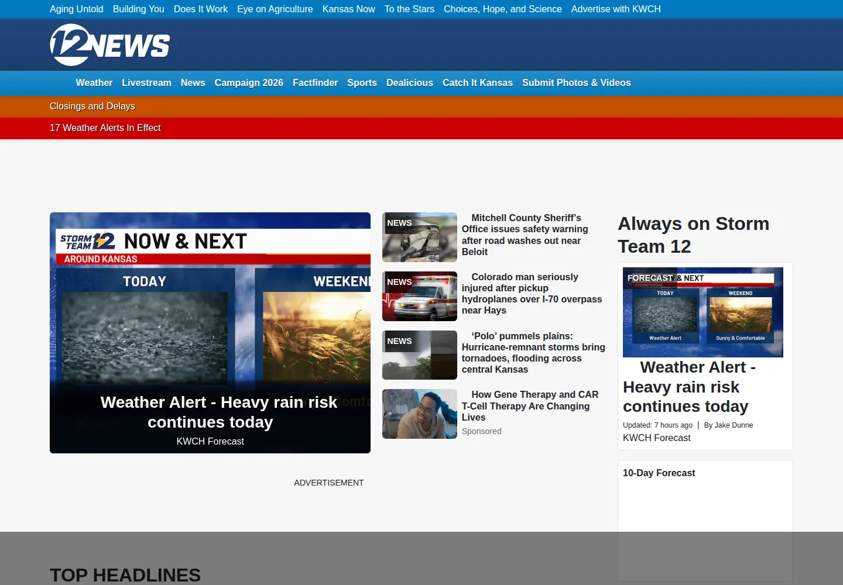This screenshot has width=843, height=585.
Task: Read 'Polo' pummels plains story
Action: [533, 353]
